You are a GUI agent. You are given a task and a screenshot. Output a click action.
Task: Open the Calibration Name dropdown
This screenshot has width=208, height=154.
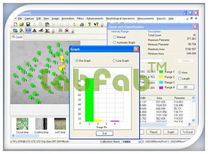click(140, 142)
